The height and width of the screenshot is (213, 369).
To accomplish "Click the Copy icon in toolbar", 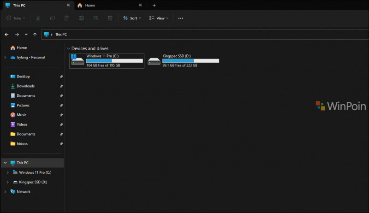I will [53, 18].
